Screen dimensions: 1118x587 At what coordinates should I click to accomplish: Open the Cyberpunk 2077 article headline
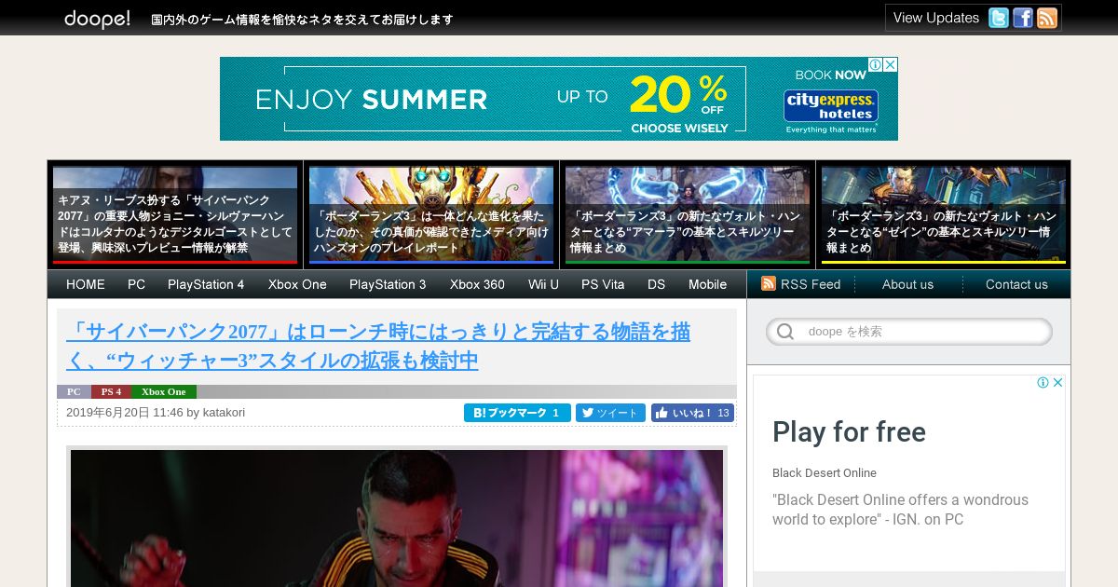coord(378,346)
